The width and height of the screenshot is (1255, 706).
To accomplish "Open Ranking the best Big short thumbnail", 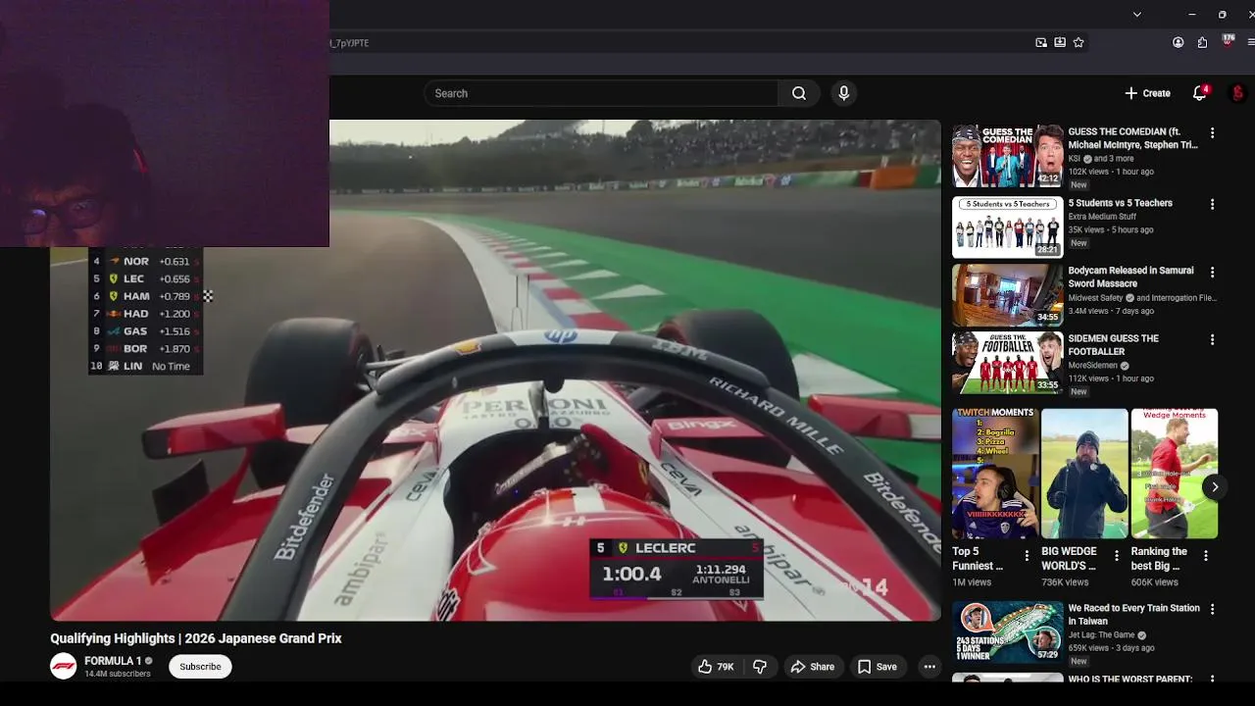I will point(1175,474).
